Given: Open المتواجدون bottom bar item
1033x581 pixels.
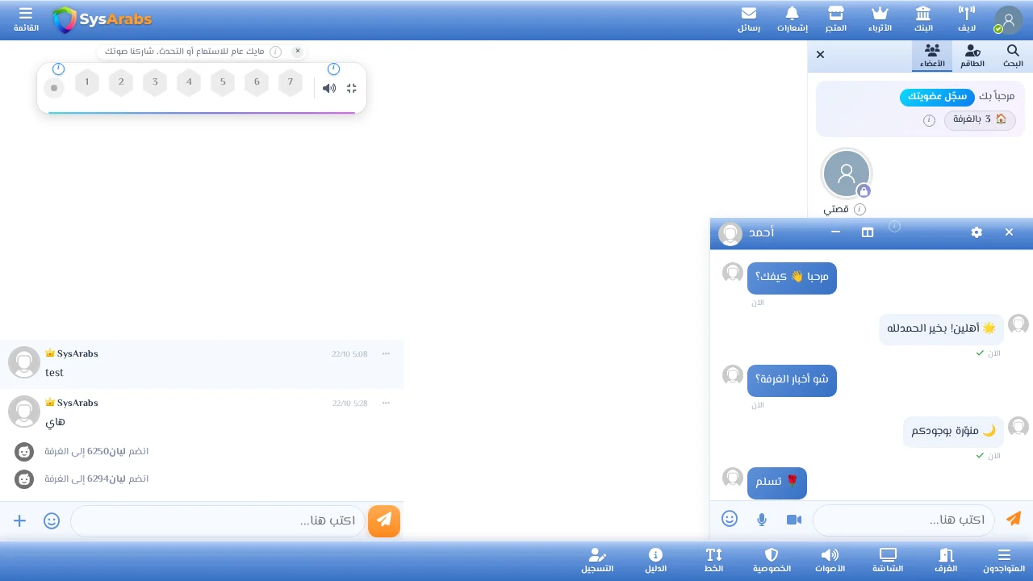Looking at the screenshot, I should [1004, 561].
